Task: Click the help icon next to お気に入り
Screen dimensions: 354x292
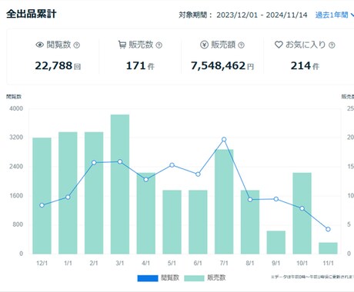Action: [x=332, y=45]
